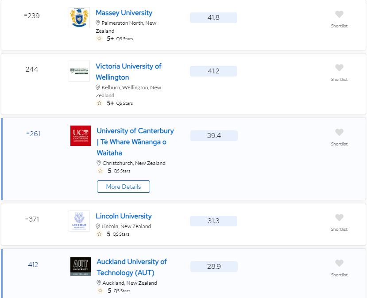This screenshot has height=298, width=367.
Task: Click QS Stars star icon under Lincoln University
Action: (x=99, y=234)
